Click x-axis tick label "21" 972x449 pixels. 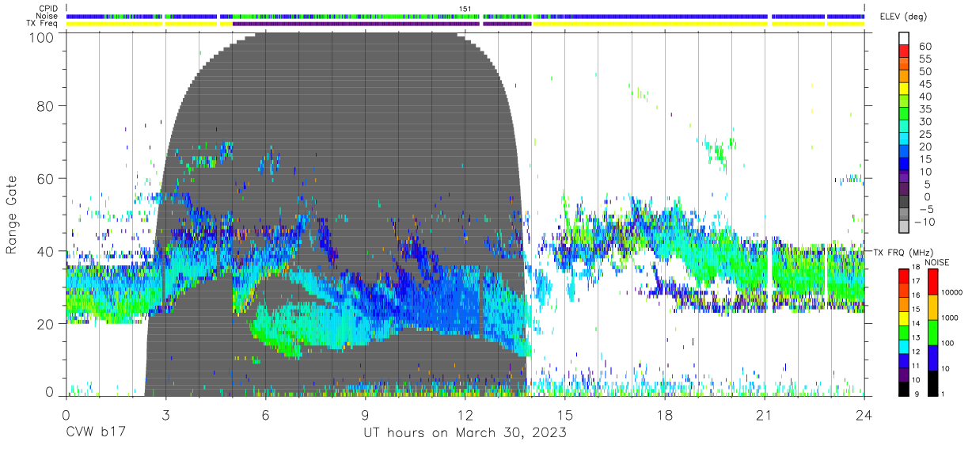[765, 416]
